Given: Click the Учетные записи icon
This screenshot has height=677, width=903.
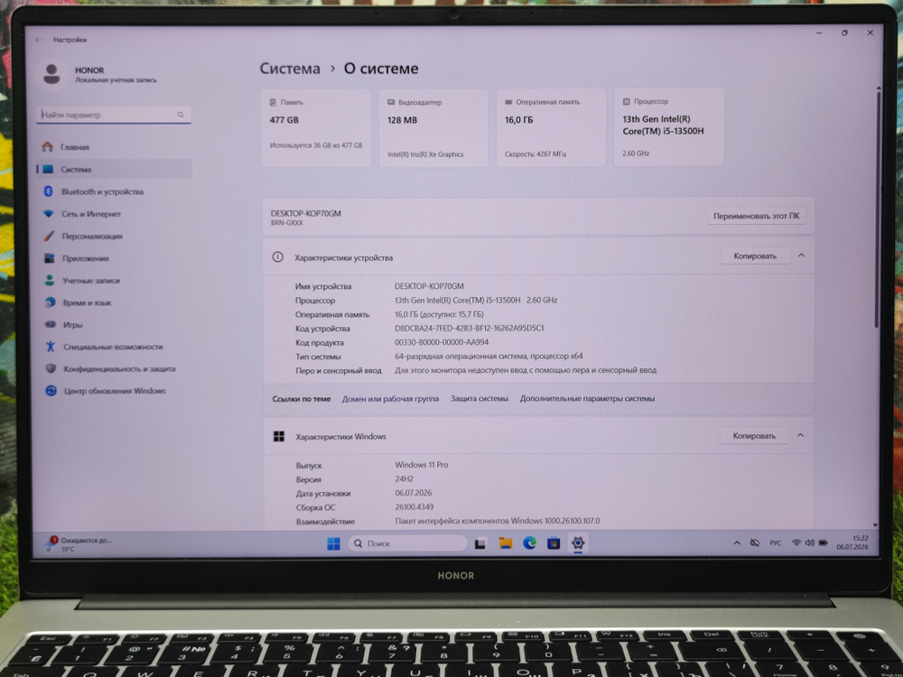Looking at the screenshot, I should click(x=50, y=281).
